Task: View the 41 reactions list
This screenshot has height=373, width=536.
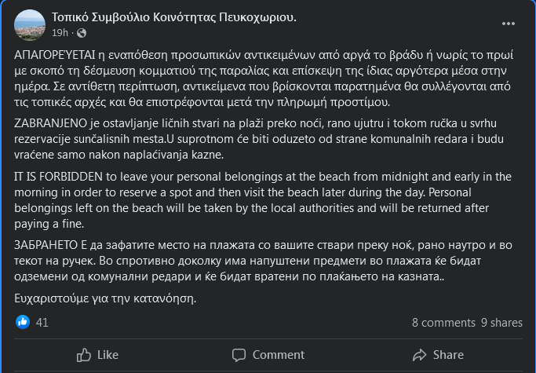Action: pos(42,322)
